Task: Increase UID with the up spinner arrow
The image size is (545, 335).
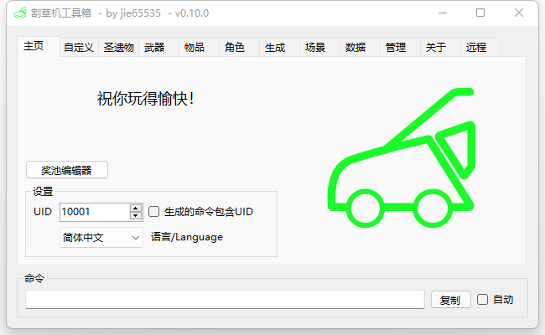Action: 136,208
